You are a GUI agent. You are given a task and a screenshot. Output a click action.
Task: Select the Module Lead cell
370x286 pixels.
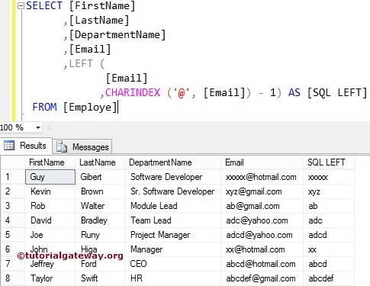tap(173, 206)
